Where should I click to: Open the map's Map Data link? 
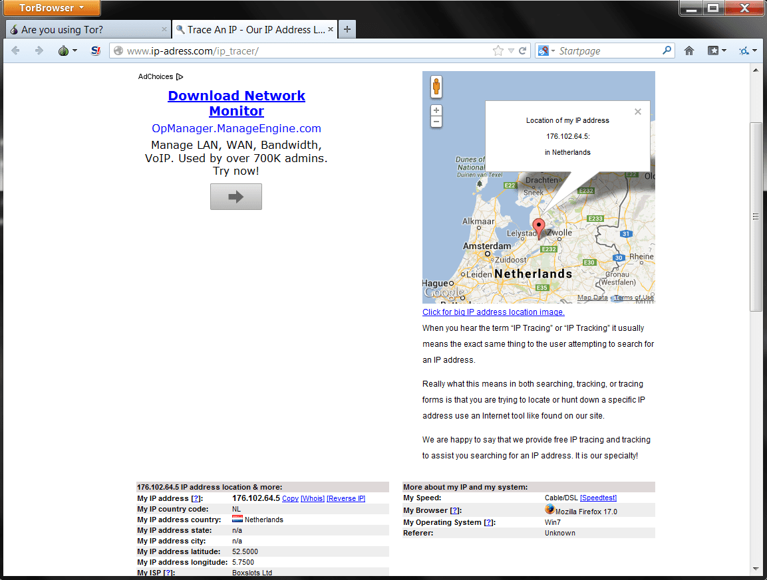coord(592,298)
